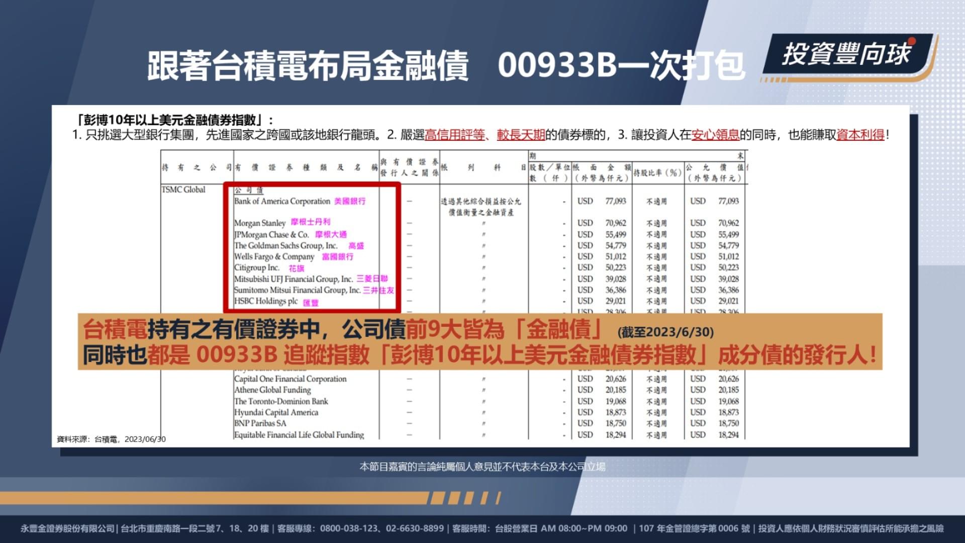Select Mitsubishi UFJ Financial Group, Inc. row name
This screenshot has height=543, width=965.
[x=294, y=279]
